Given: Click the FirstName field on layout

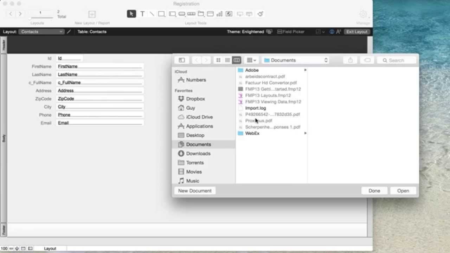Looking at the screenshot, I should point(100,66).
